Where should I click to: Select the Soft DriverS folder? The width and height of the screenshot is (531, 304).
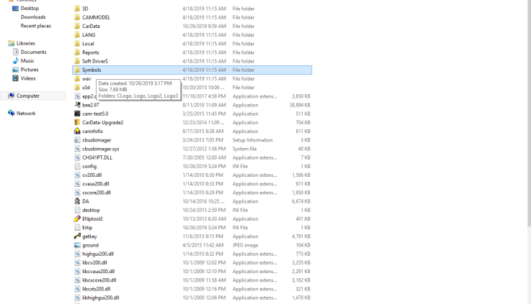(x=94, y=61)
